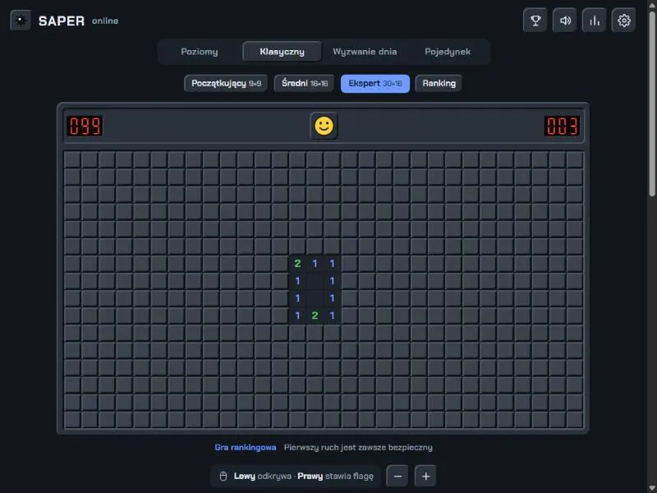657x493 pixels.
Task: Click the mine counter showing 099
Action: click(x=85, y=126)
